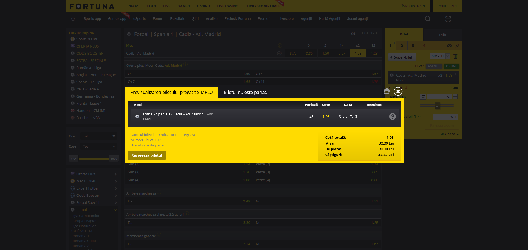Switch to the Bilet tab
The width and height of the screenshot is (528, 250).
(x=404, y=34)
